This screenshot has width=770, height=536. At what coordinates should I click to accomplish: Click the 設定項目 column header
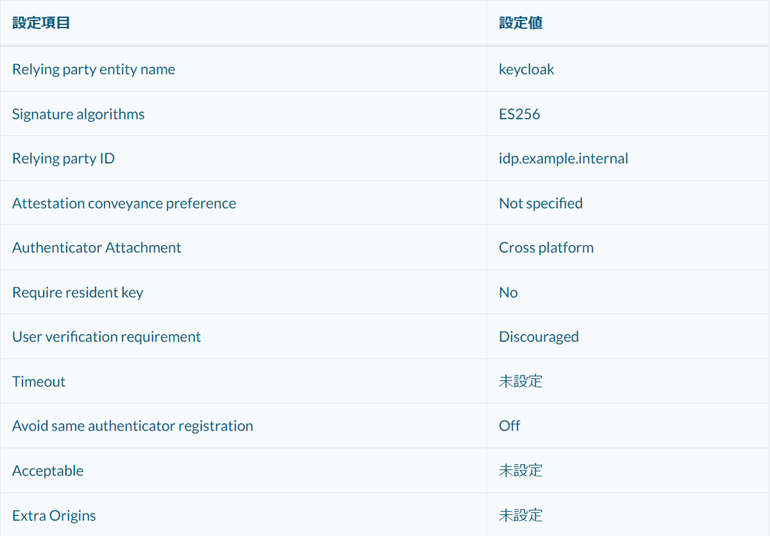40,22
